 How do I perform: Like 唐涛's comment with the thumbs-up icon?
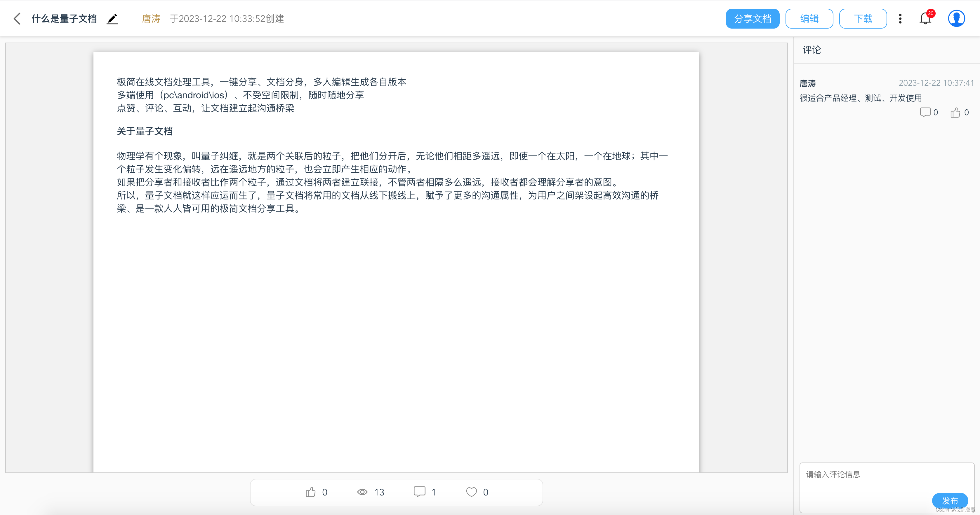click(x=955, y=113)
